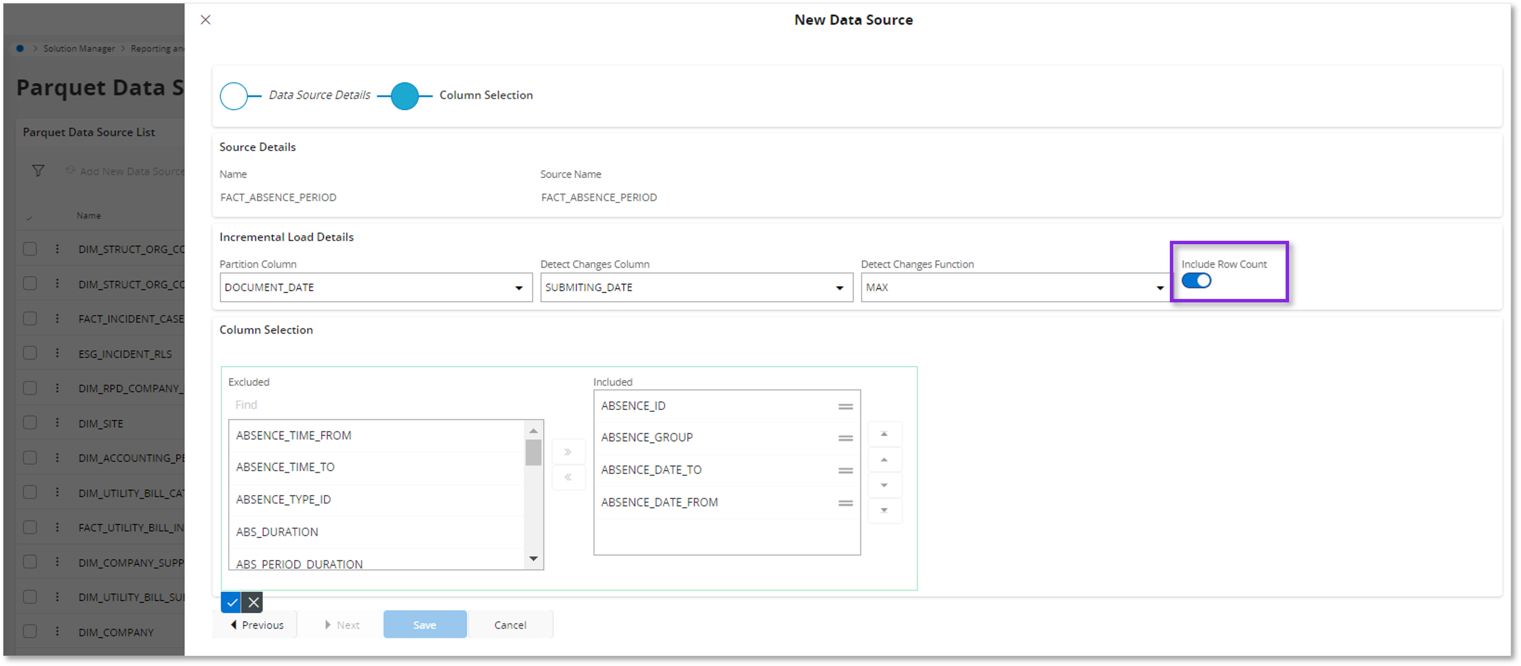Screen dimensions: 1521x666
Task: Open row menu for DIM_ACCOUNTING_PE row
Action: (57, 458)
